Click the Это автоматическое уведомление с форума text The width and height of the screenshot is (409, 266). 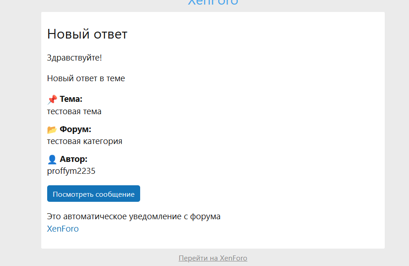(133, 216)
